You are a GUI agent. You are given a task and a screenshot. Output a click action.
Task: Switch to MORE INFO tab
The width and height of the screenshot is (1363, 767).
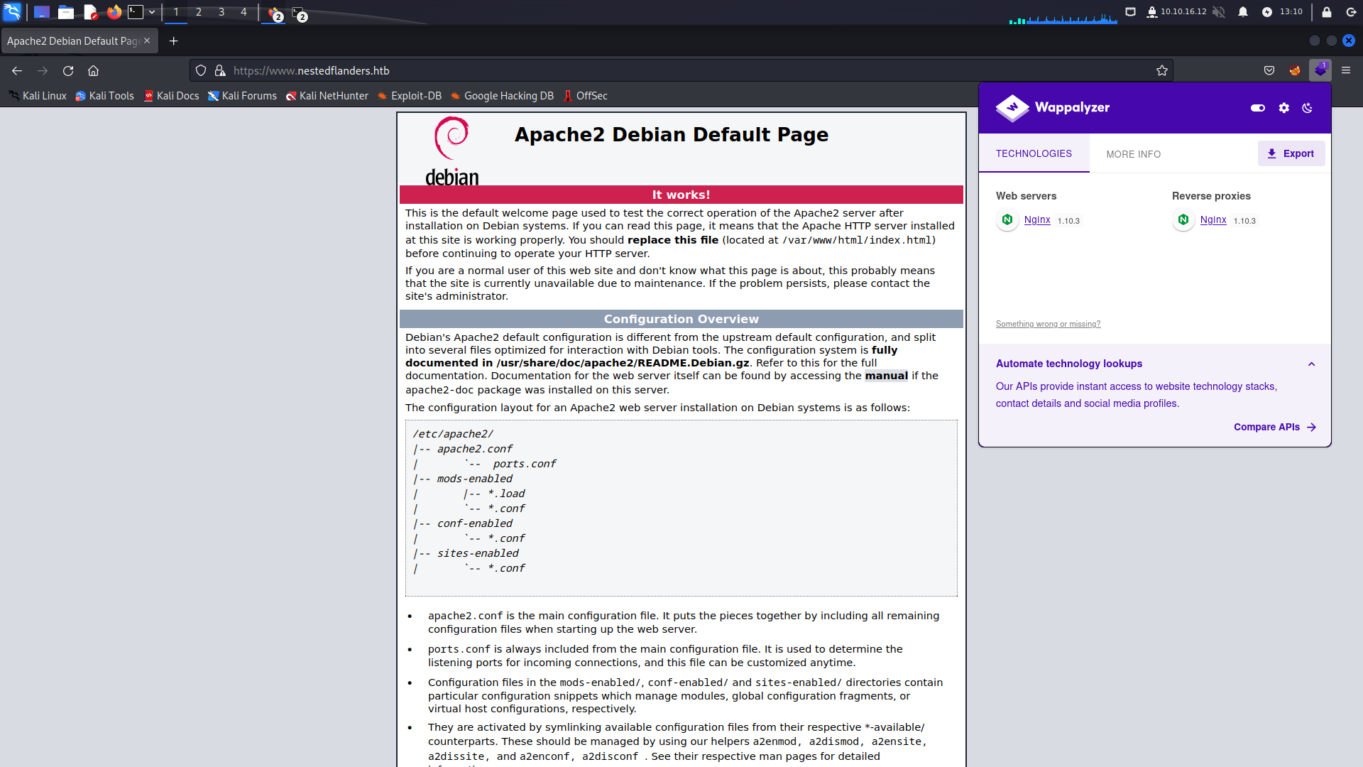pos(1133,154)
